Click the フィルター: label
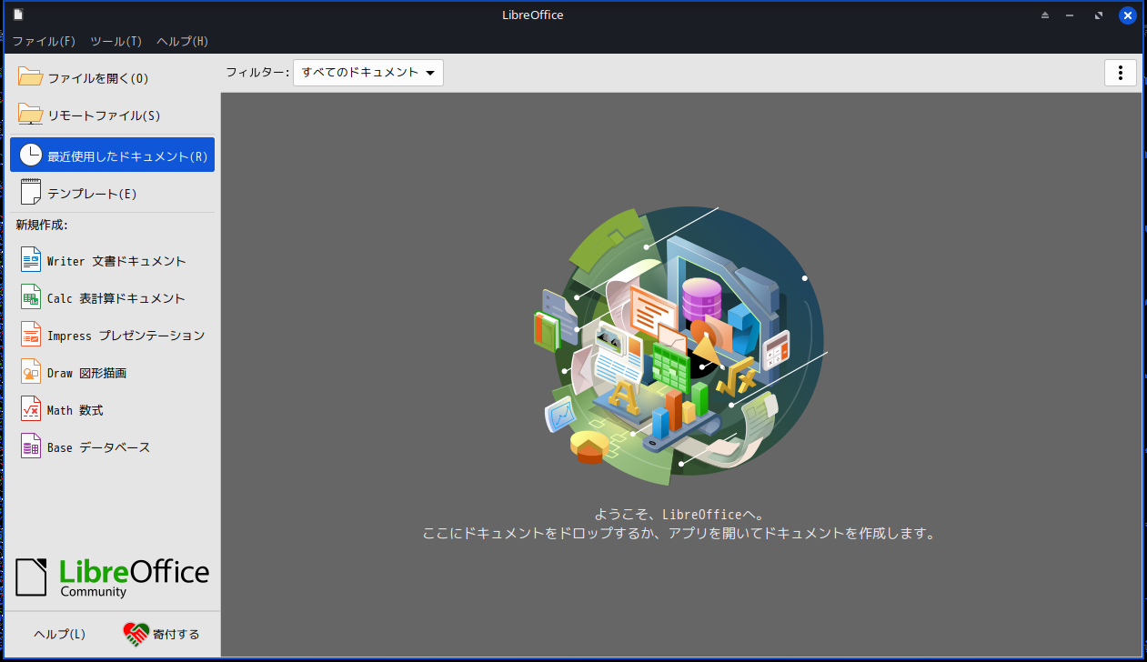Image resolution: width=1147 pixels, height=662 pixels. click(x=257, y=73)
